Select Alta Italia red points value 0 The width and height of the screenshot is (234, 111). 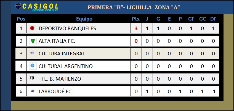[x=136, y=41]
